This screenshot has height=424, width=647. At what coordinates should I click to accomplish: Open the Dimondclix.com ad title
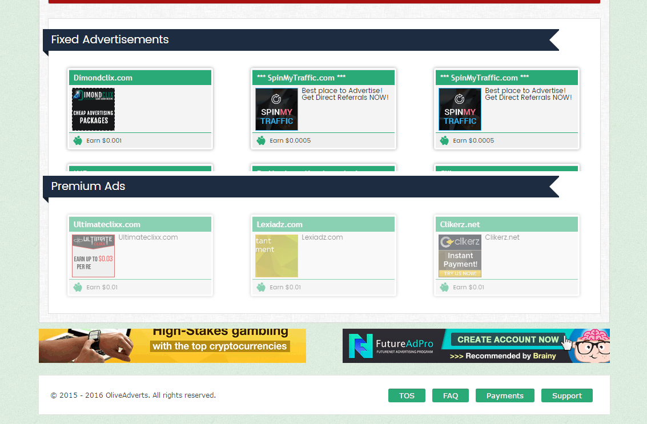coord(103,78)
